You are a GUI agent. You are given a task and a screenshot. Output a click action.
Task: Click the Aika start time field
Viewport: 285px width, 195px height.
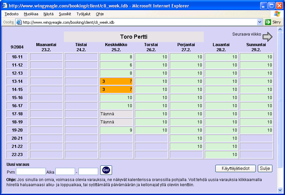65,172
